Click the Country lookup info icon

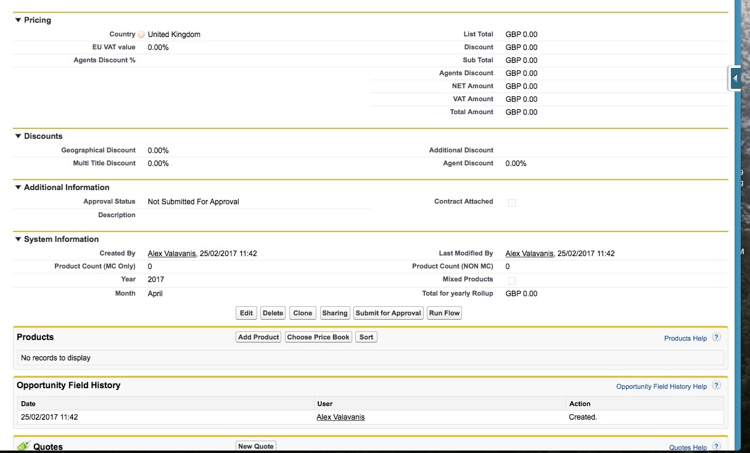[x=142, y=35]
